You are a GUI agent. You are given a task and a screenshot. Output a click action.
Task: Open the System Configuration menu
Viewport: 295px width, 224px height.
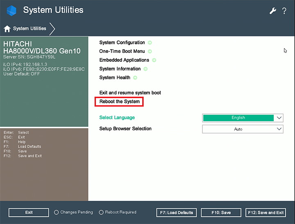[122, 43]
